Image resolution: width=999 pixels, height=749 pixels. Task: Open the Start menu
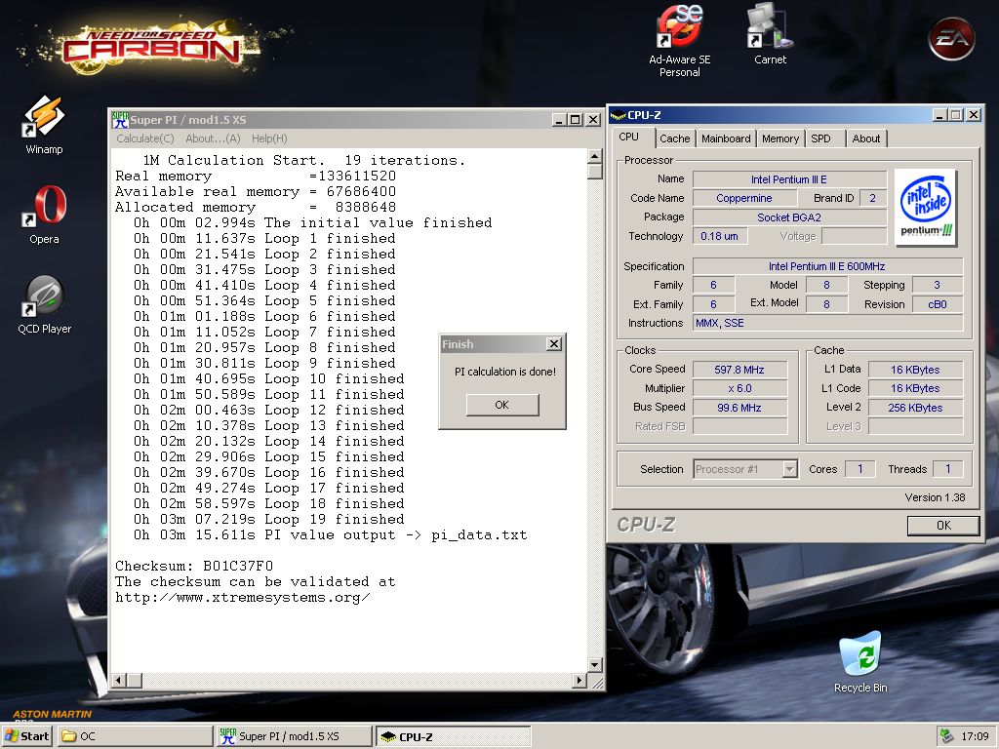26,736
